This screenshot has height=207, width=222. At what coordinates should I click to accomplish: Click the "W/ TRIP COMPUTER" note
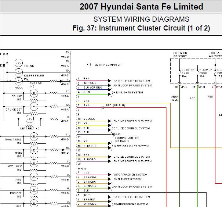coord(108,65)
